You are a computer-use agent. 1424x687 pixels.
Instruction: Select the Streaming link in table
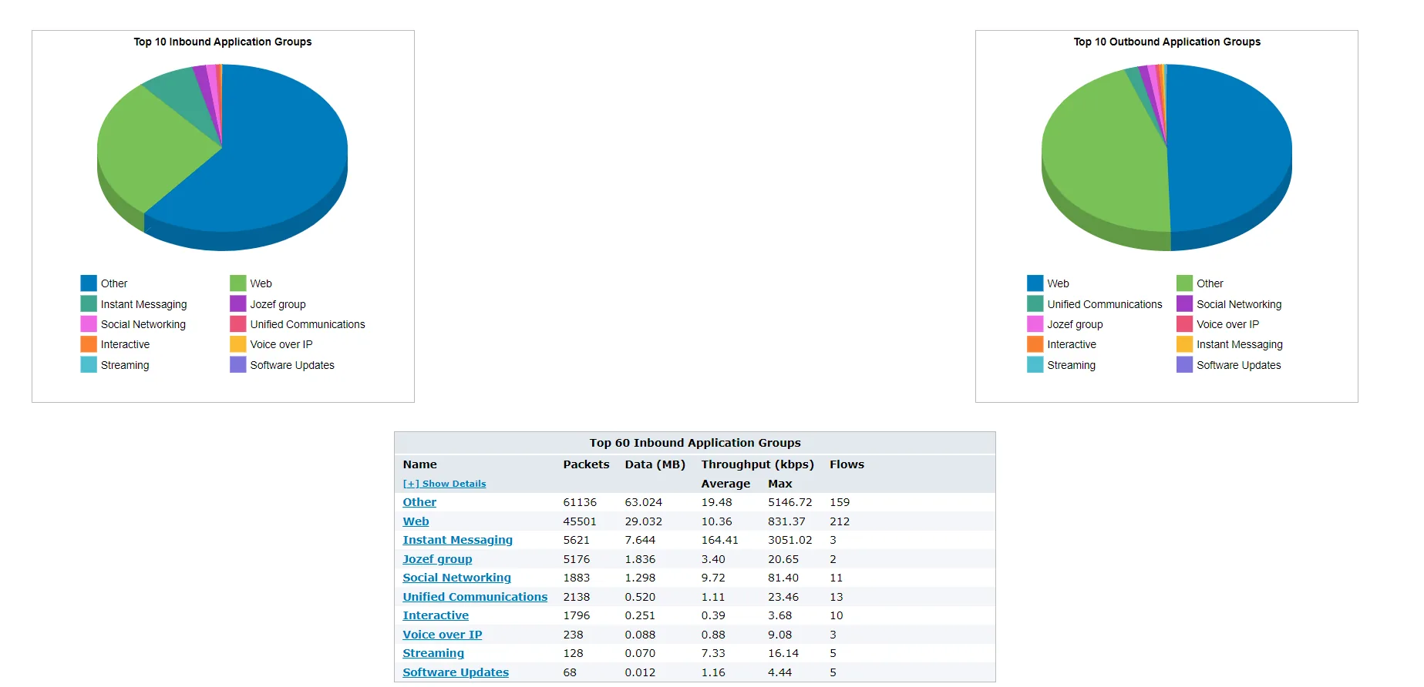[x=433, y=653]
